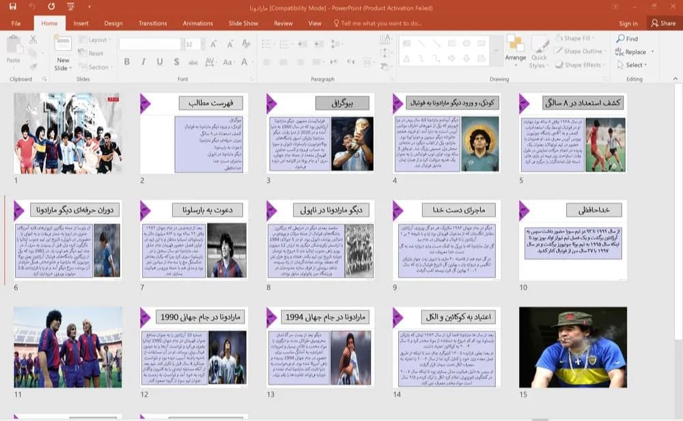The image size is (683, 421).
Task: Click the Tell me what you want to do box
Action: (378, 23)
